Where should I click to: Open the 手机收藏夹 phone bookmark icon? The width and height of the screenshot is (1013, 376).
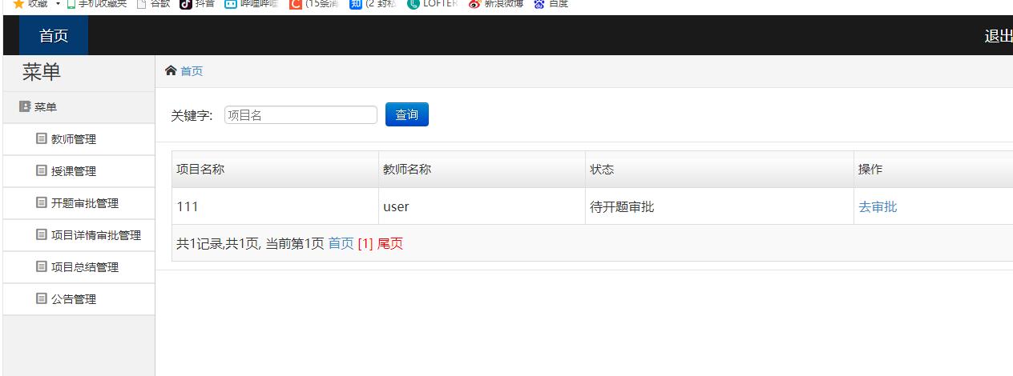[71, 4]
